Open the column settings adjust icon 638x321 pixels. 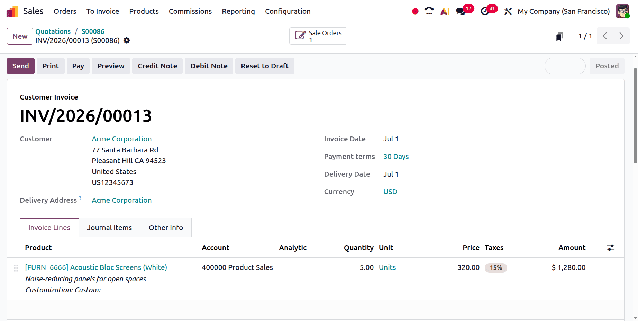611,248
